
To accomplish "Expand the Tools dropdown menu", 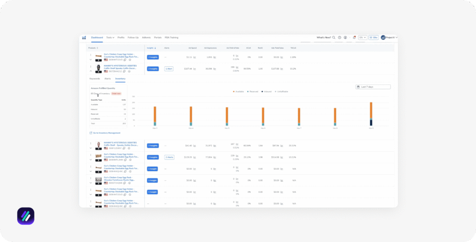I will [110, 38].
